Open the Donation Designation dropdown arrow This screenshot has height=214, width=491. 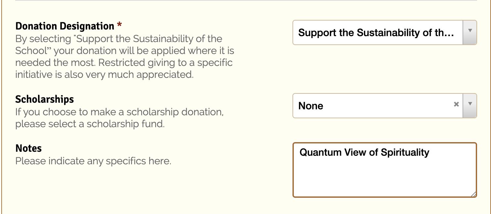469,32
